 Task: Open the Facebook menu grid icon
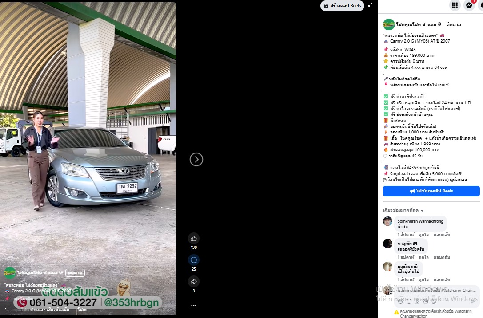455,5
